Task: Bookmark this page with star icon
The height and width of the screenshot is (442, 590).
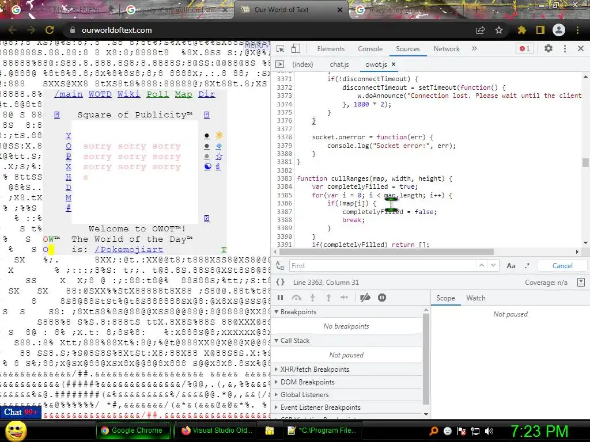Action: click(499, 30)
